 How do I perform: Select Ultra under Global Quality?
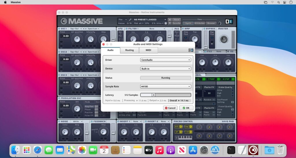[232, 90]
